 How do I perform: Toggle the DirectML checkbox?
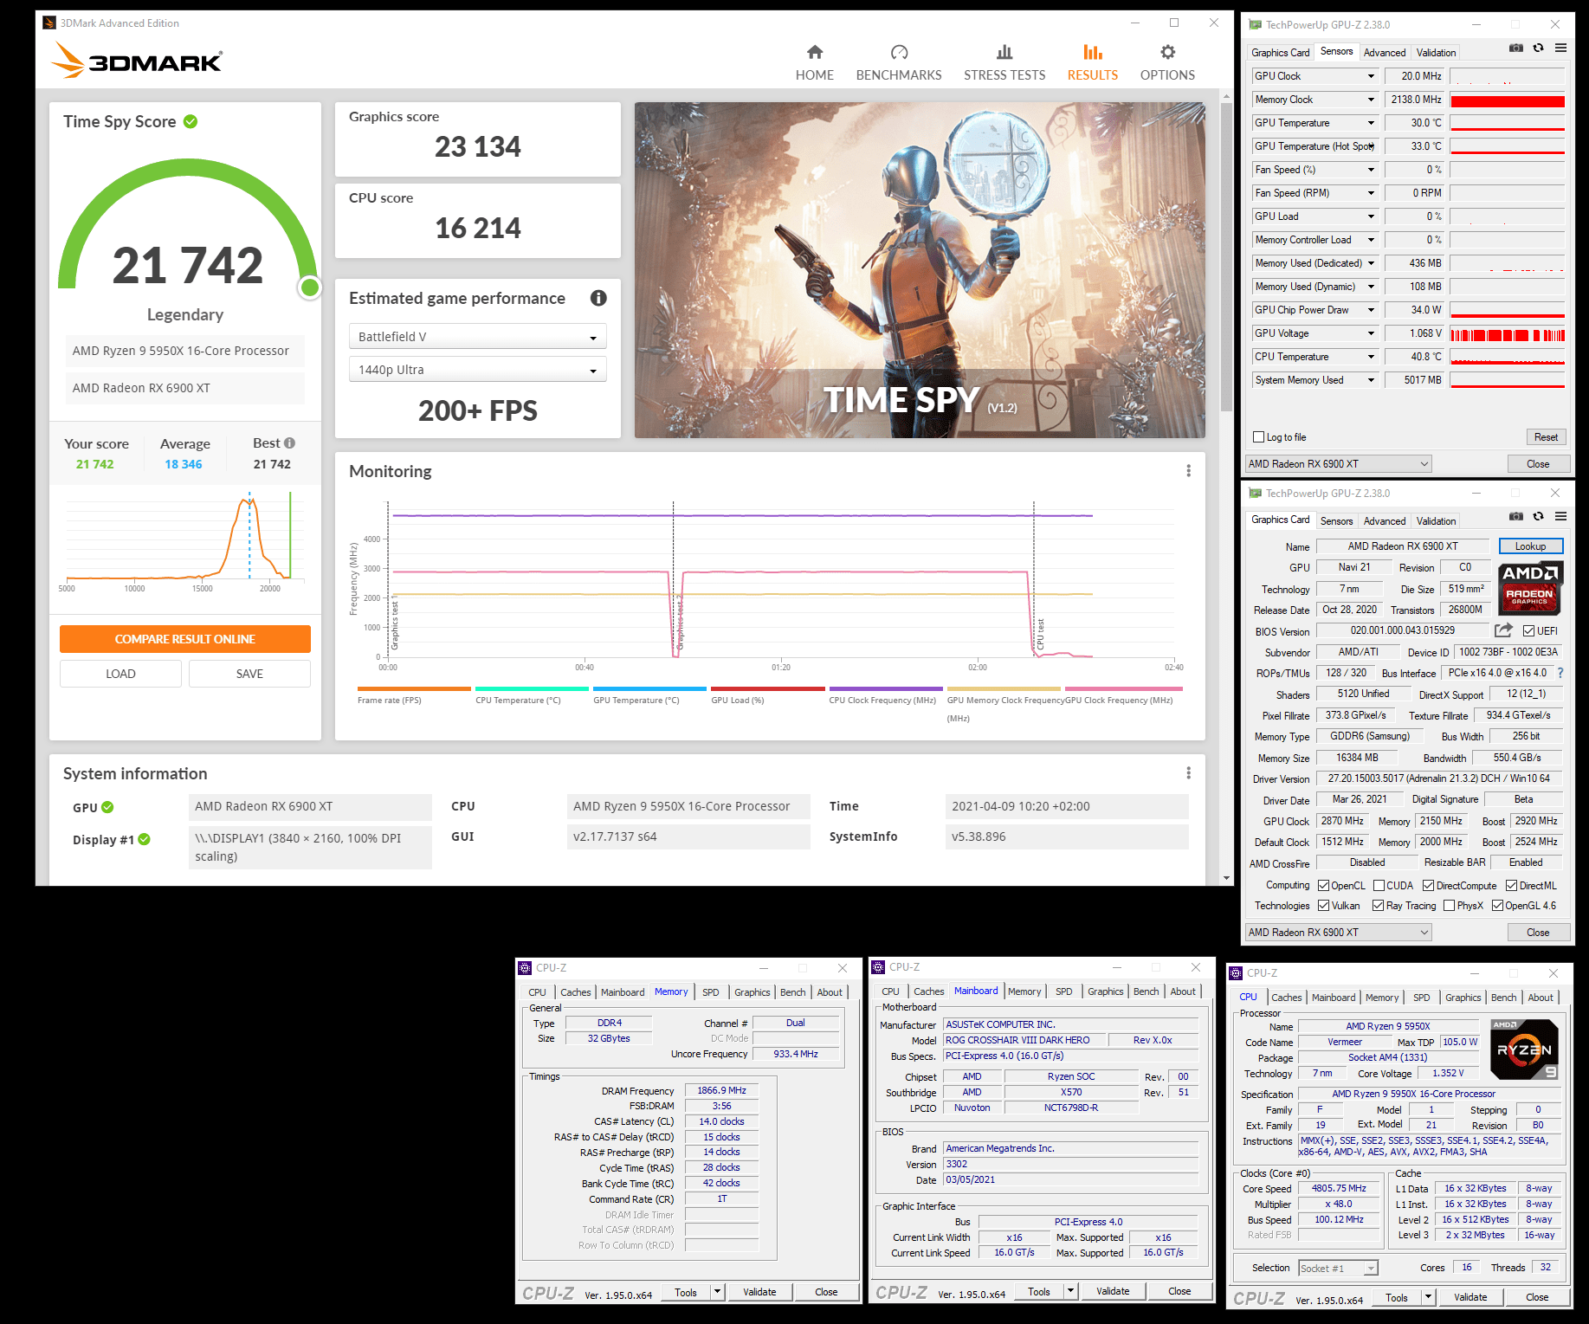(x=1511, y=886)
